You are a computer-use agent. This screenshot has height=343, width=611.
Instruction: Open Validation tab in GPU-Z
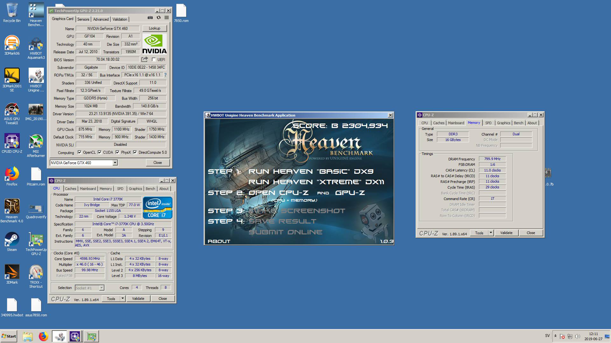tap(120, 19)
